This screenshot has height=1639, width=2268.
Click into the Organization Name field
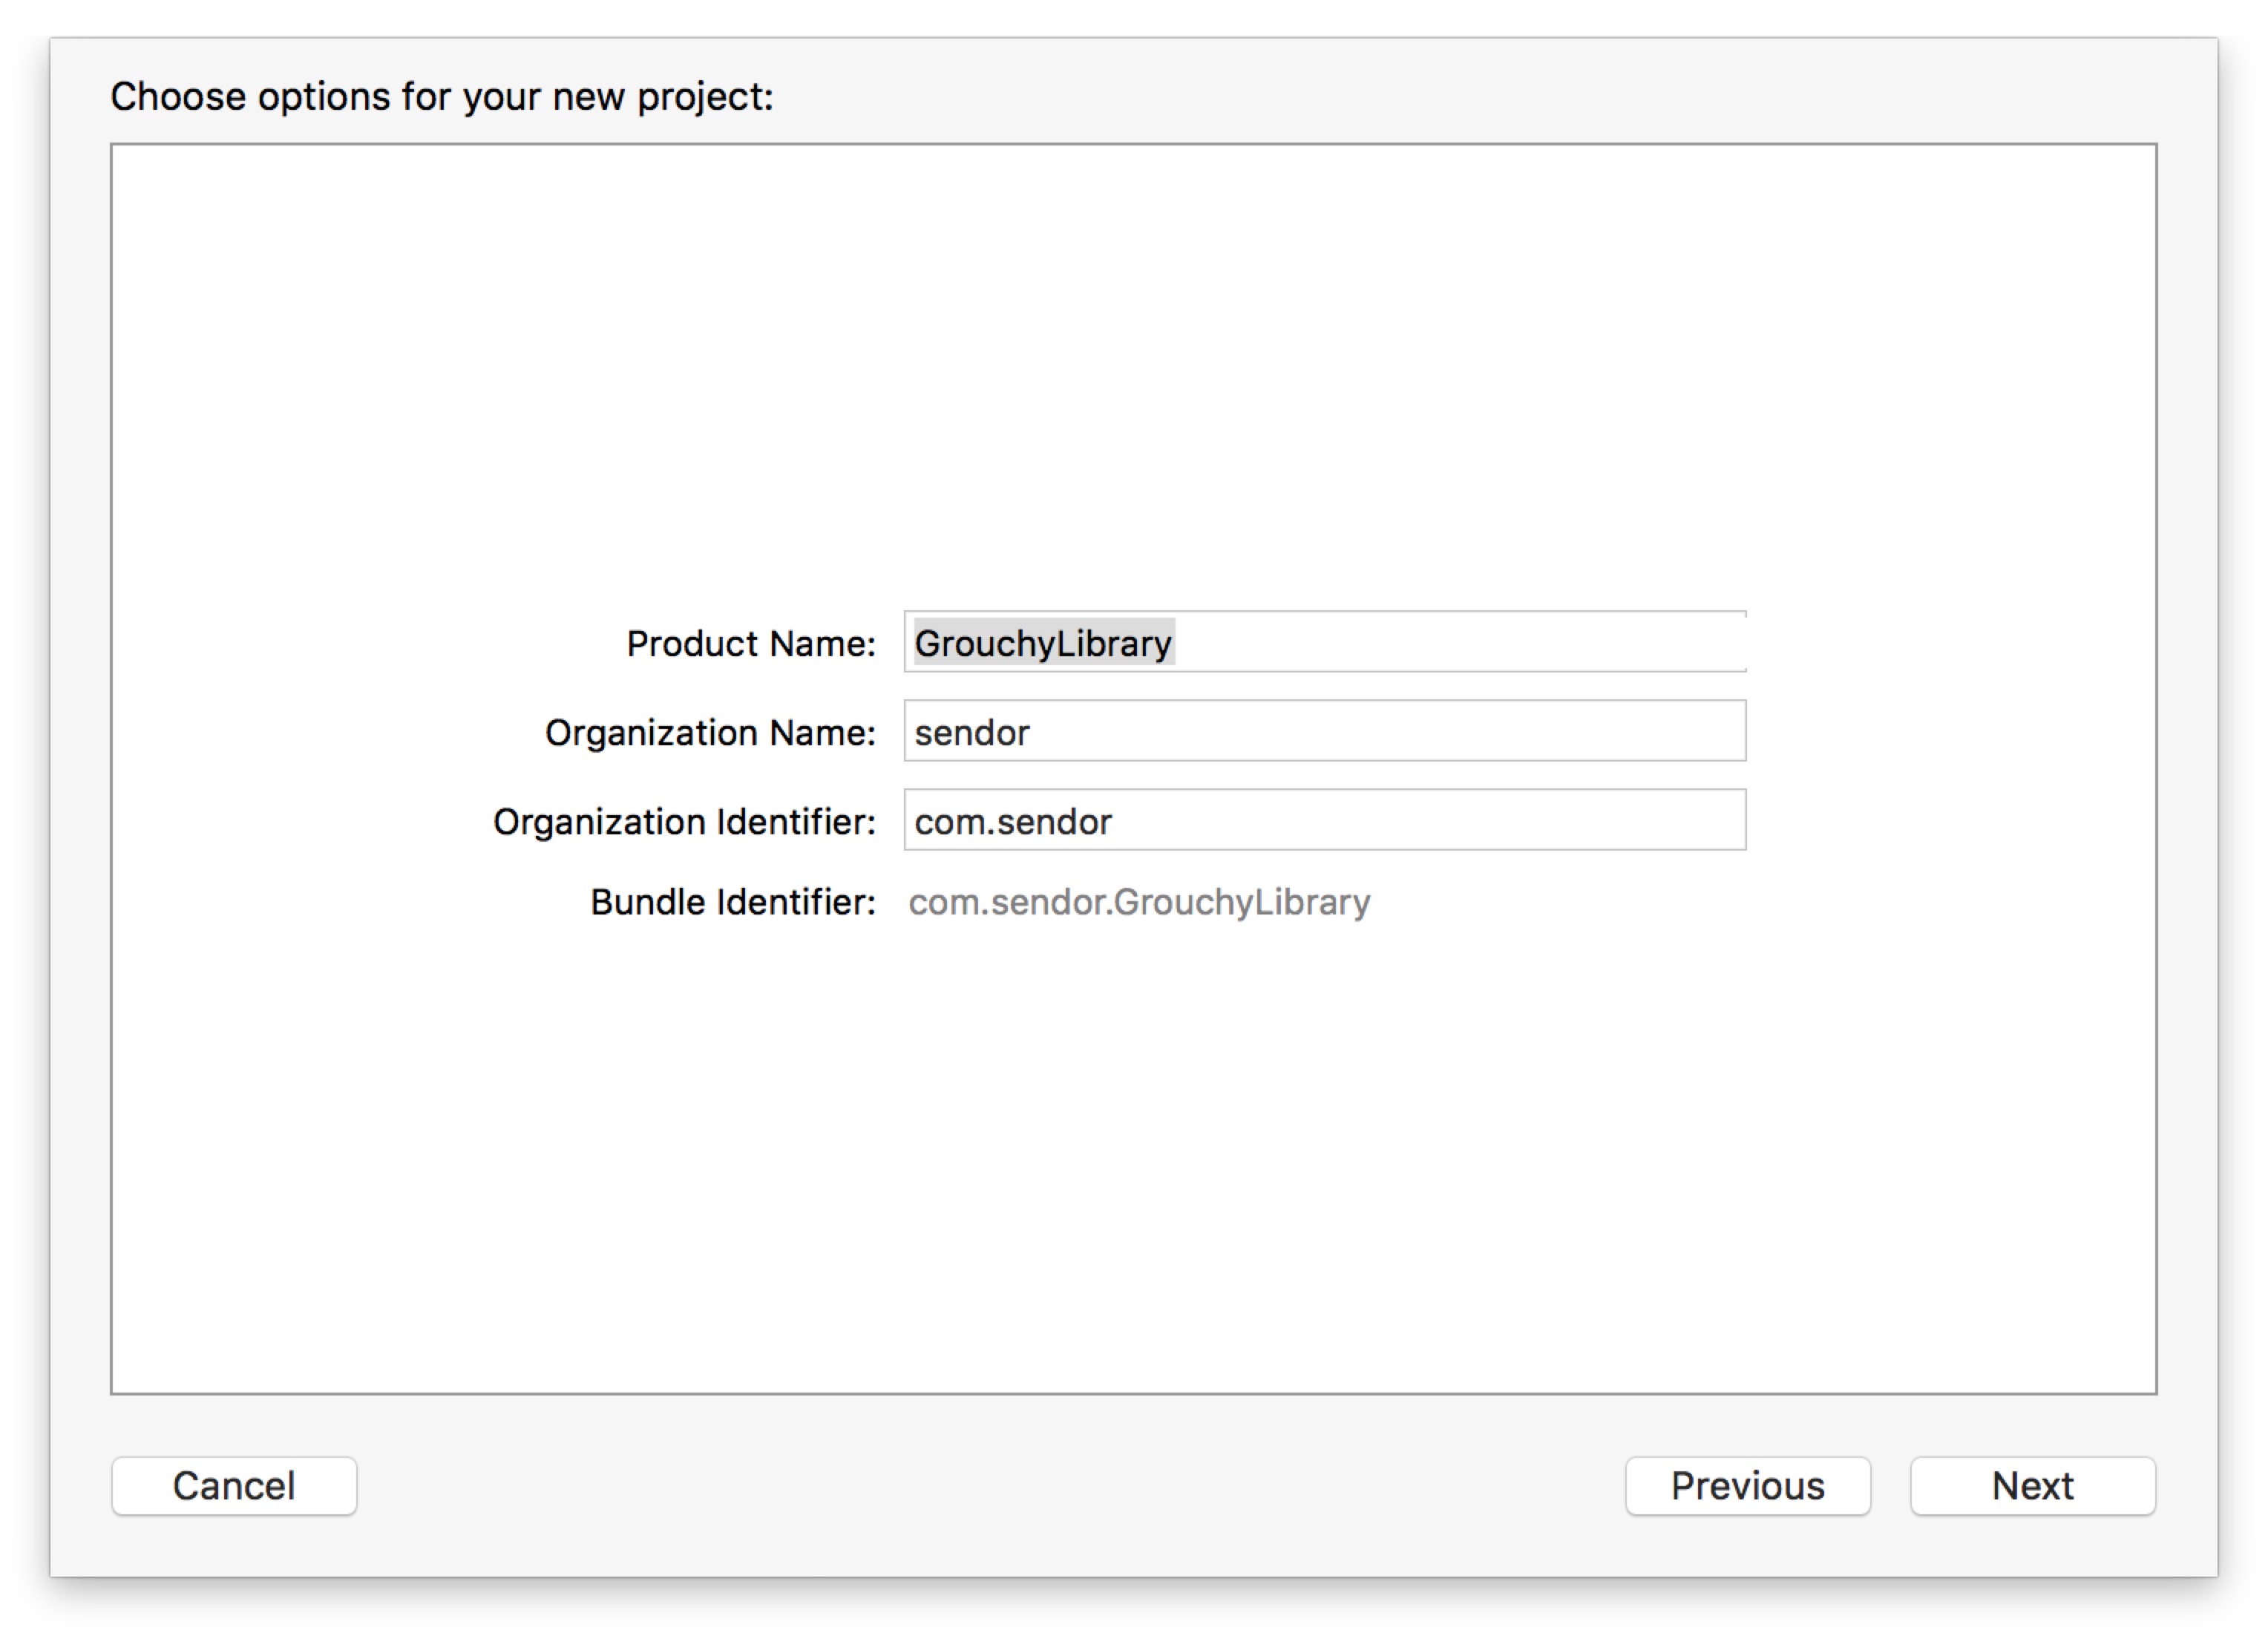pyautogui.click(x=1324, y=731)
